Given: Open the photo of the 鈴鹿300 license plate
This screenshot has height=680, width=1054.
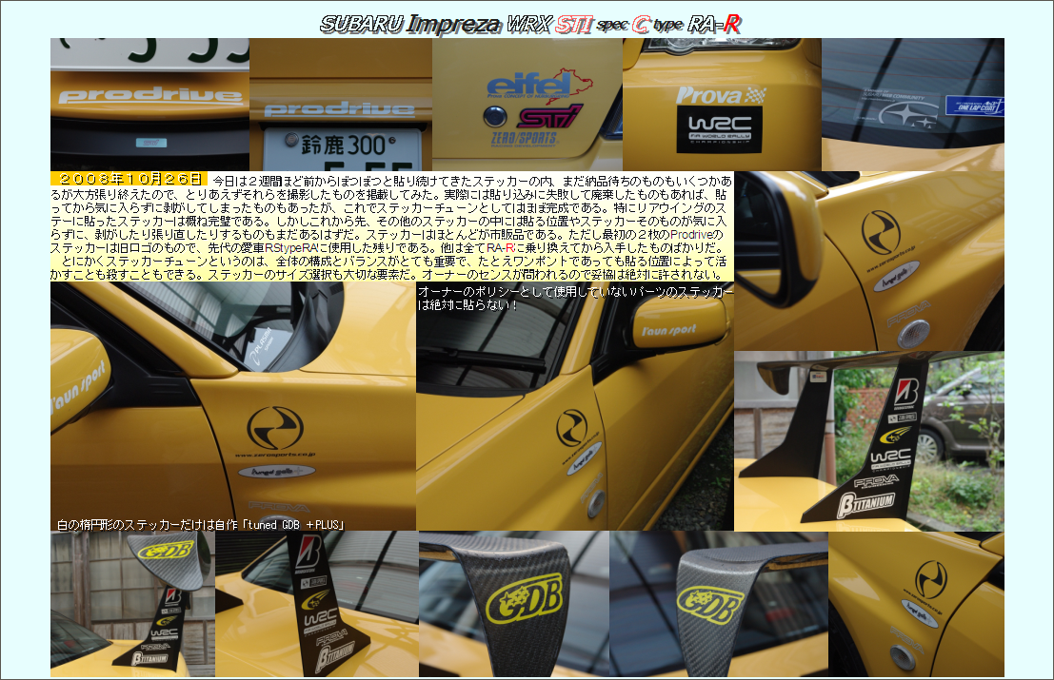Looking at the screenshot, I should coord(341,105).
